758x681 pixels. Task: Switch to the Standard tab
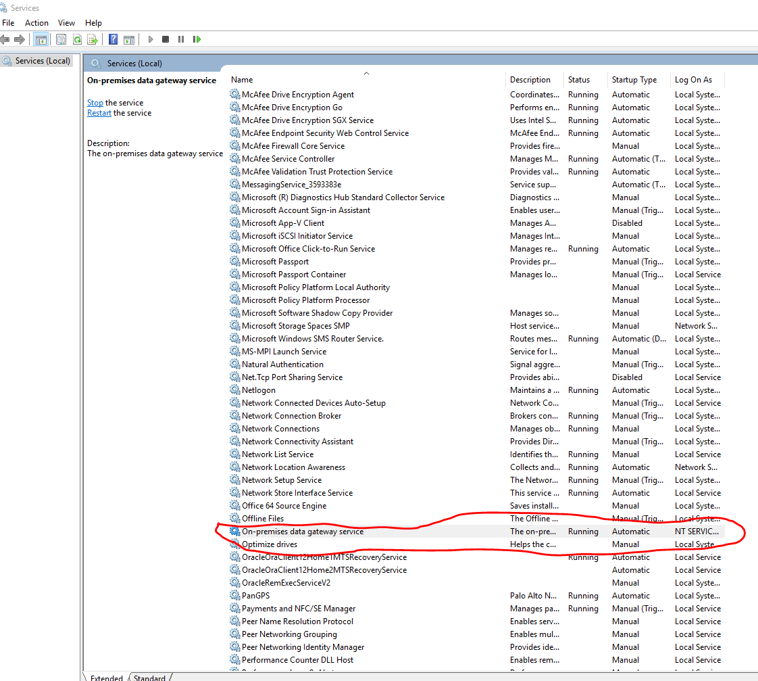click(x=149, y=678)
